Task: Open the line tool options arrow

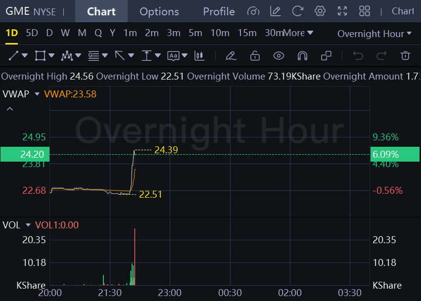Action: [x=25, y=55]
